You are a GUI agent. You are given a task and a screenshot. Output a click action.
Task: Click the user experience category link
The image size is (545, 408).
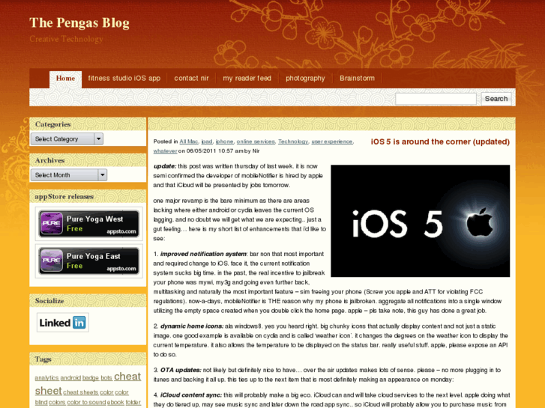pos(332,141)
